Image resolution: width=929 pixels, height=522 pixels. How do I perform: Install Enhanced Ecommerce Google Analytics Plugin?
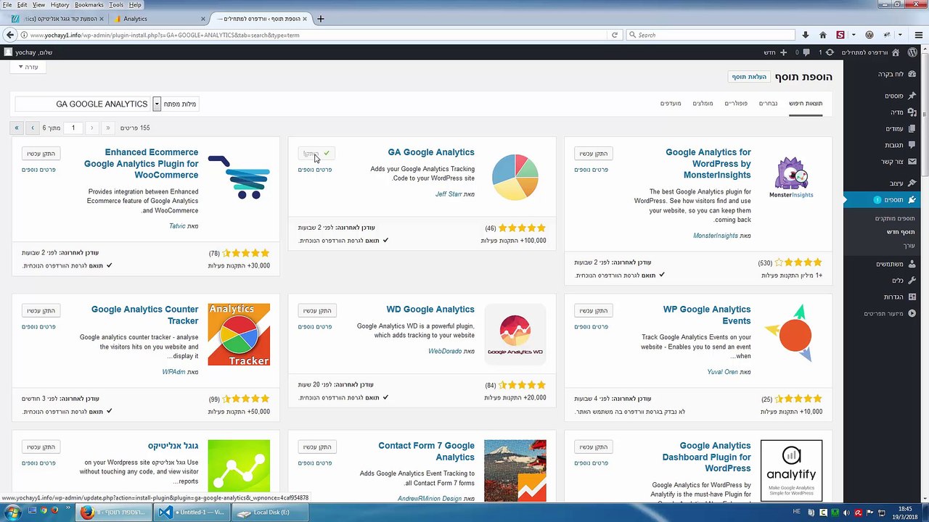pos(41,154)
